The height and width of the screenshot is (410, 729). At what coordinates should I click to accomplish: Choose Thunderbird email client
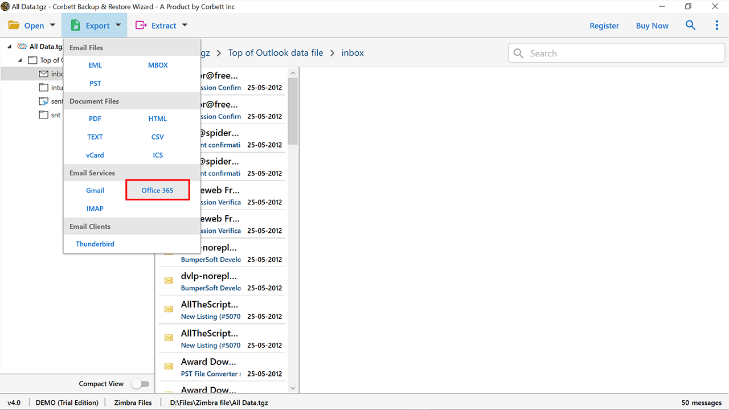95,244
